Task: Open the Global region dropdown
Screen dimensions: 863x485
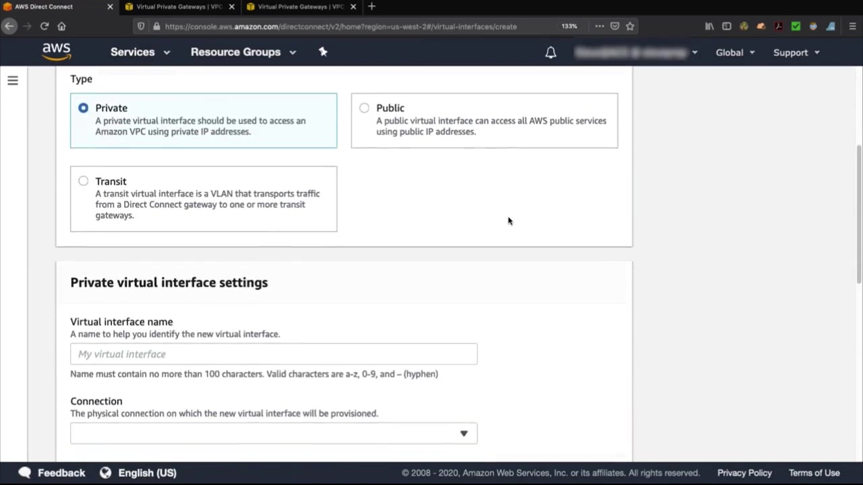Action: pyautogui.click(x=736, y=53)
